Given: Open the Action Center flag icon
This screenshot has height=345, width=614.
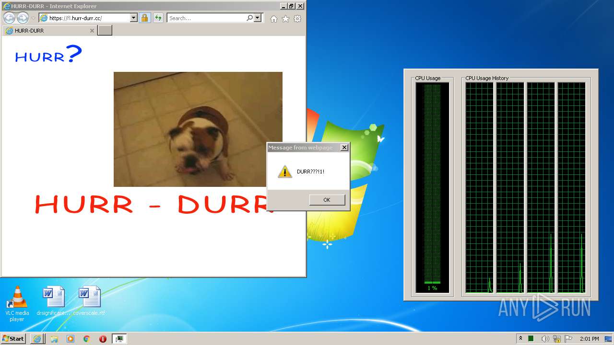Looking at the screenshot, I should coord(568,338).
